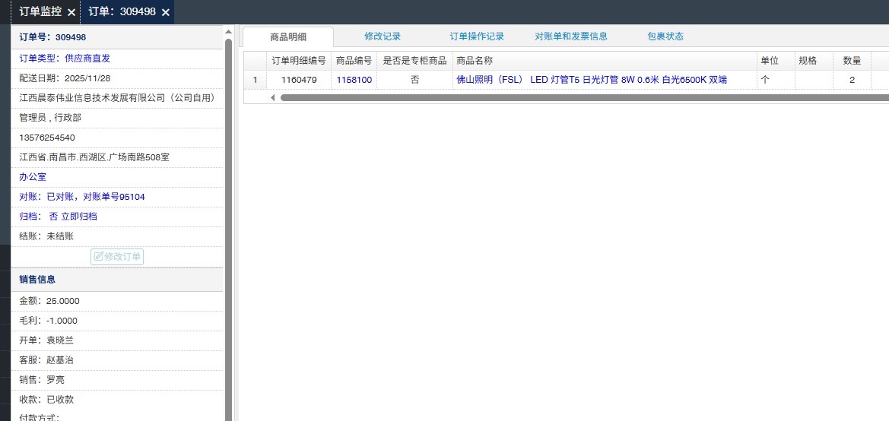Click the horizontal scrollbar under the product table
The width and height of the screenshot is (889, 421).
[x=578, y=97]
